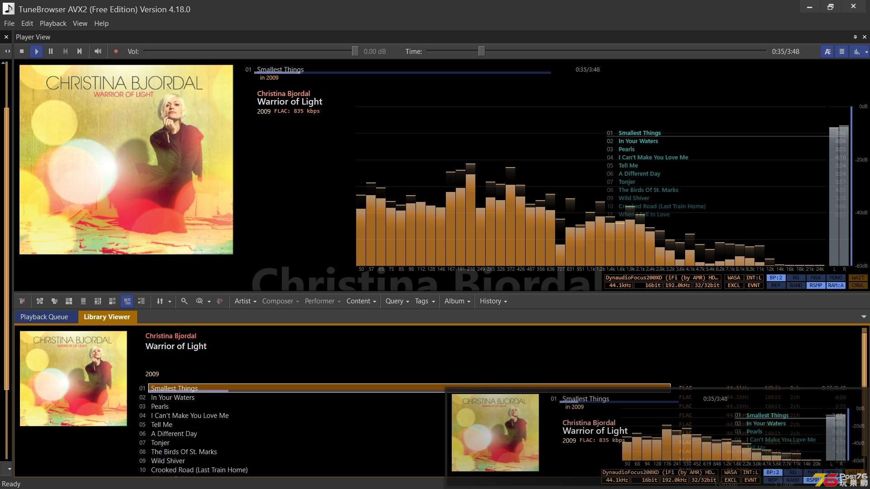Viewport: 870px width, 489px height.
Task: Toggle the RAM:A indicator
Action: click(836, 286)
